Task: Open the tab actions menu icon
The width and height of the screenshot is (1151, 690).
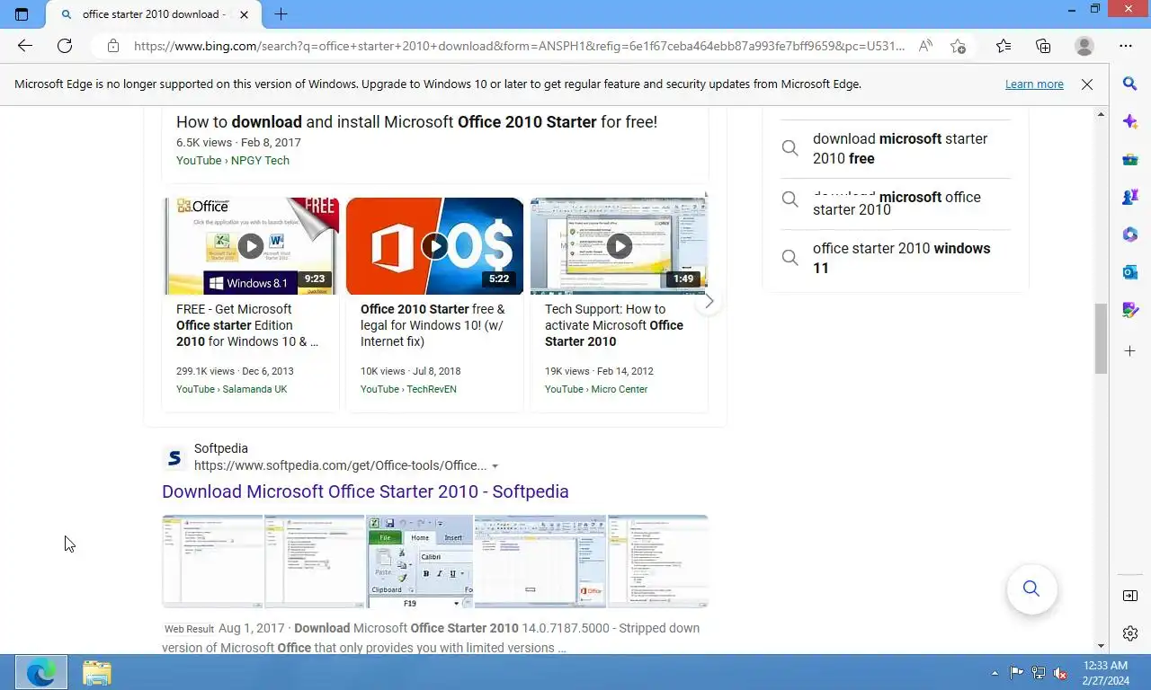Action: coord(22,14)
